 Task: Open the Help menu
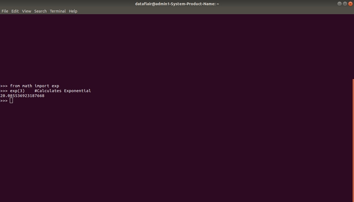coord(73,11)
